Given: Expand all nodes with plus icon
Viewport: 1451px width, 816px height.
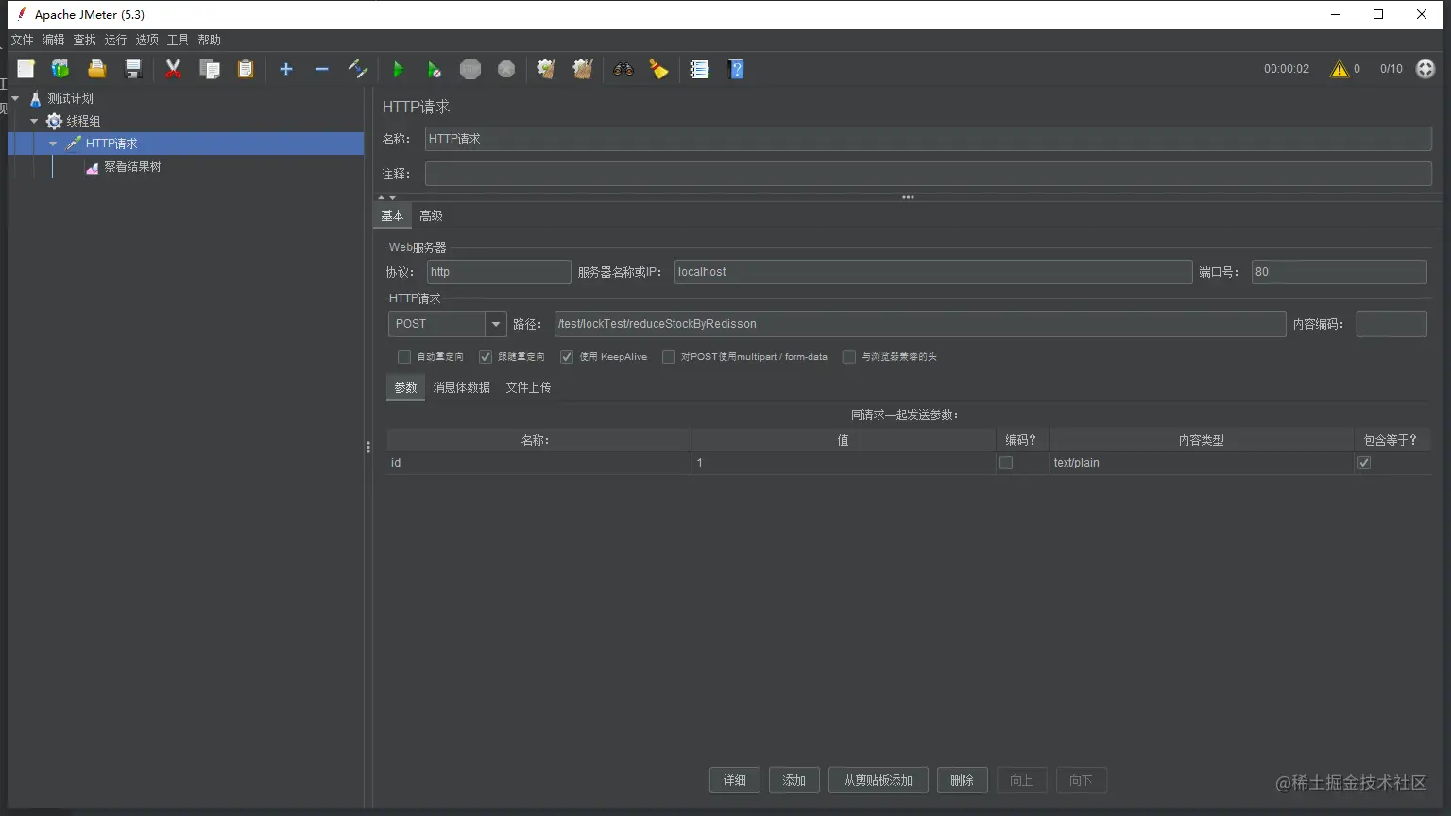Looking at the screenshot, I should pyautogui.click(x=286, y=69).
